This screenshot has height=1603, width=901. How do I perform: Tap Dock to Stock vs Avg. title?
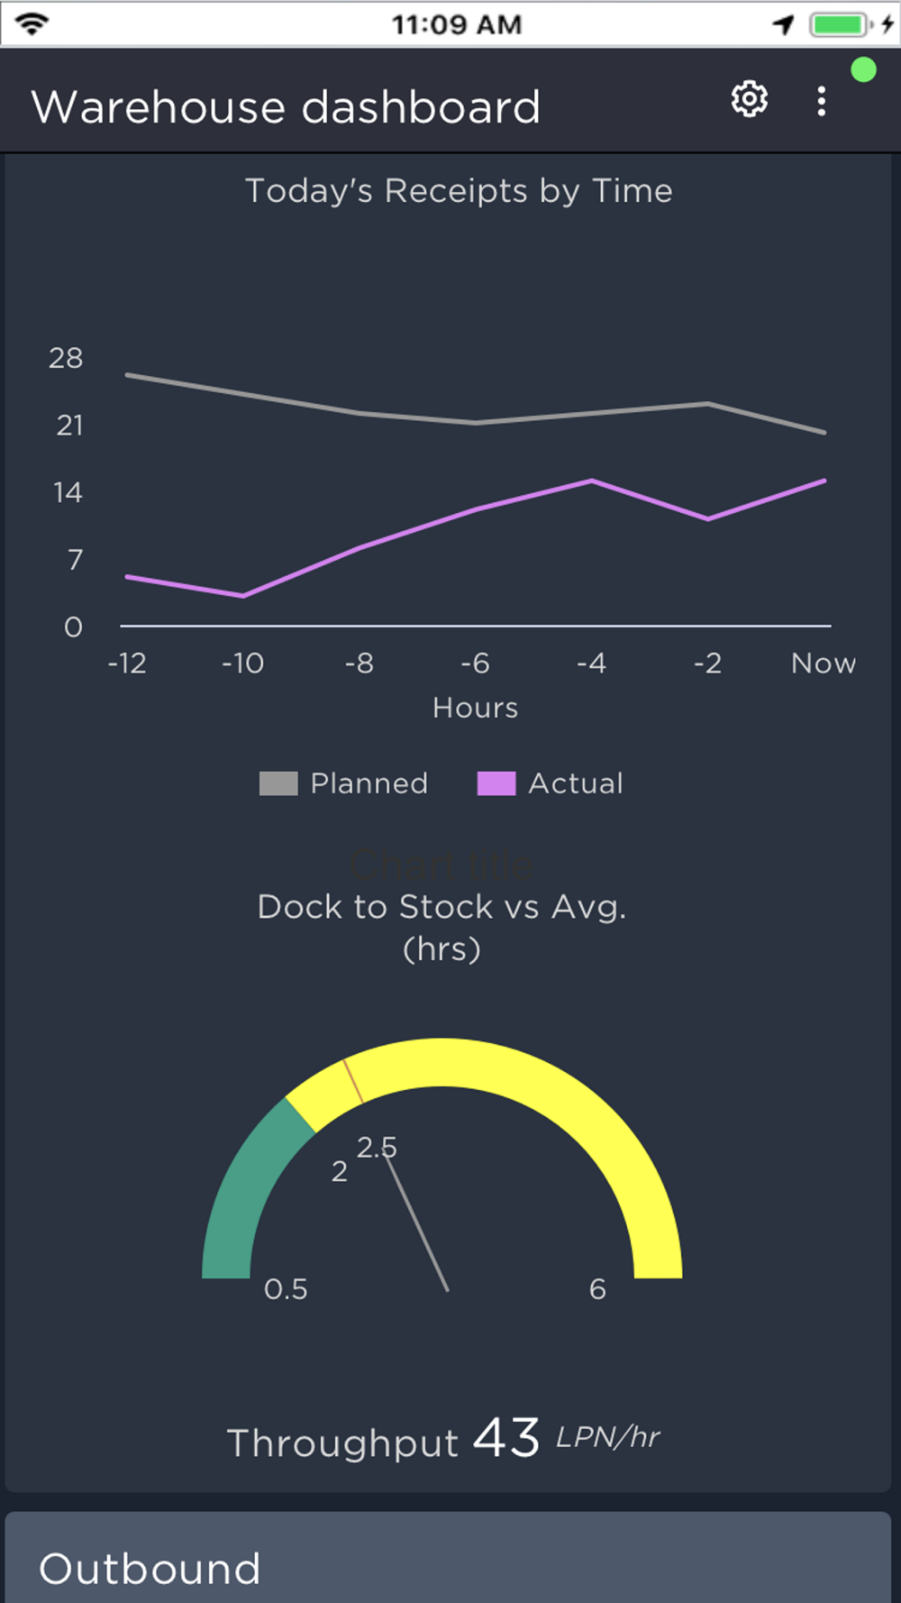pos(441,907)
